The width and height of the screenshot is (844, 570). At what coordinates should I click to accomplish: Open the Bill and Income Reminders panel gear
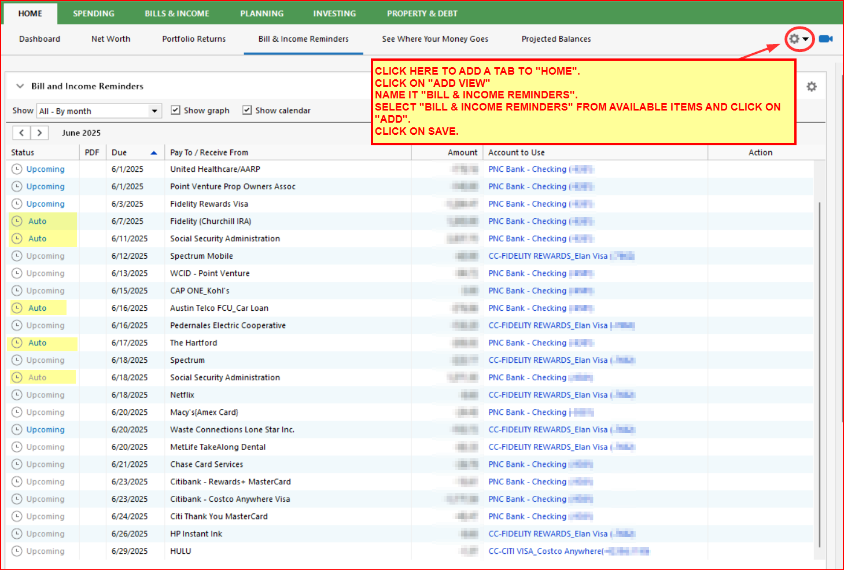click(x=812, y=86)
